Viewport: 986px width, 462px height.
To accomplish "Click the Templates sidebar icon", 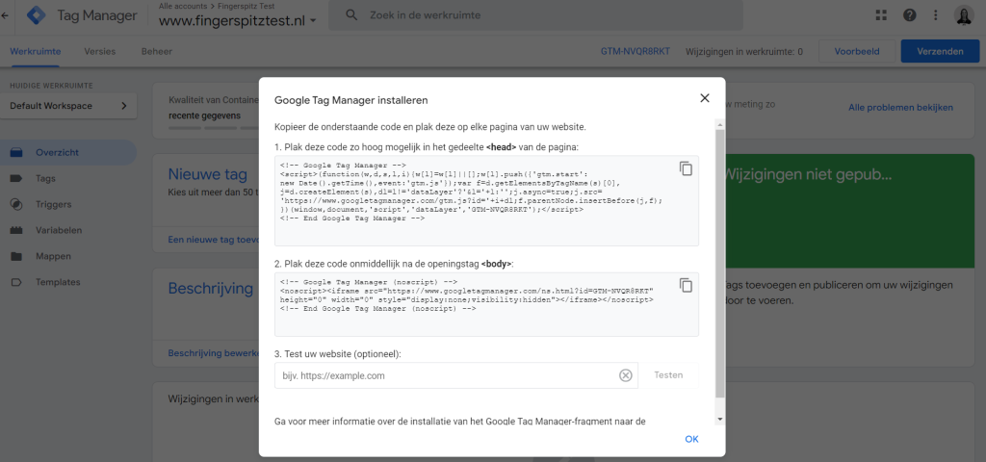I will pyautogui.click(x=16, y=282).
